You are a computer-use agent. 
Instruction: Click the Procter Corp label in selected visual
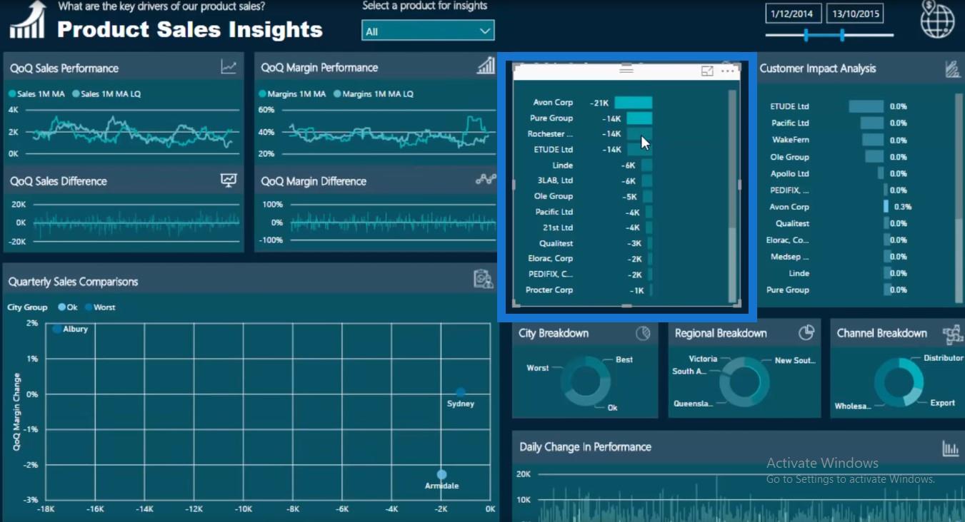(x=549, y=290)
